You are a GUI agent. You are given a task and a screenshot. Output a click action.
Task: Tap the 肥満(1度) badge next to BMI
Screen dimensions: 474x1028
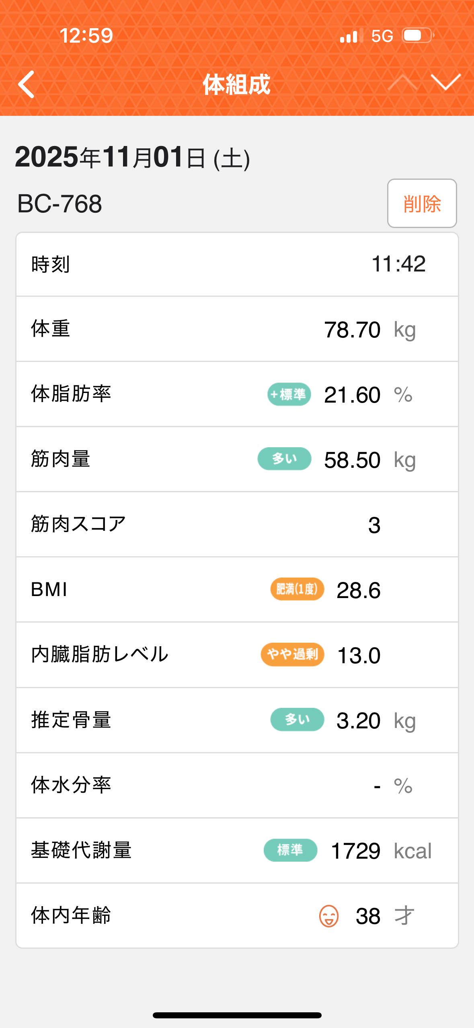pyautogui.click(x=297, y=589)
